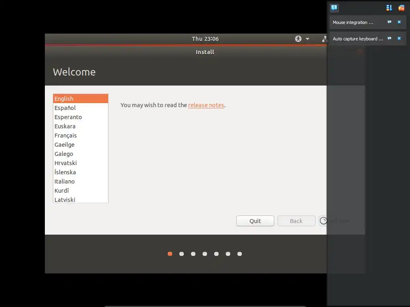Click the Quit button
The width and height of the screenshot is (410, 307).
click(255, 221)
